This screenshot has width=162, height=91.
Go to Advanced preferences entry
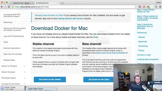click(x=143, y=41)
